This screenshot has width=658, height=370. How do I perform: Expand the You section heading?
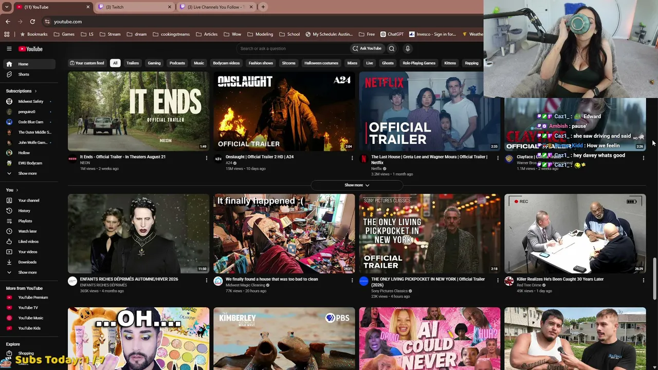coord(11,190)
